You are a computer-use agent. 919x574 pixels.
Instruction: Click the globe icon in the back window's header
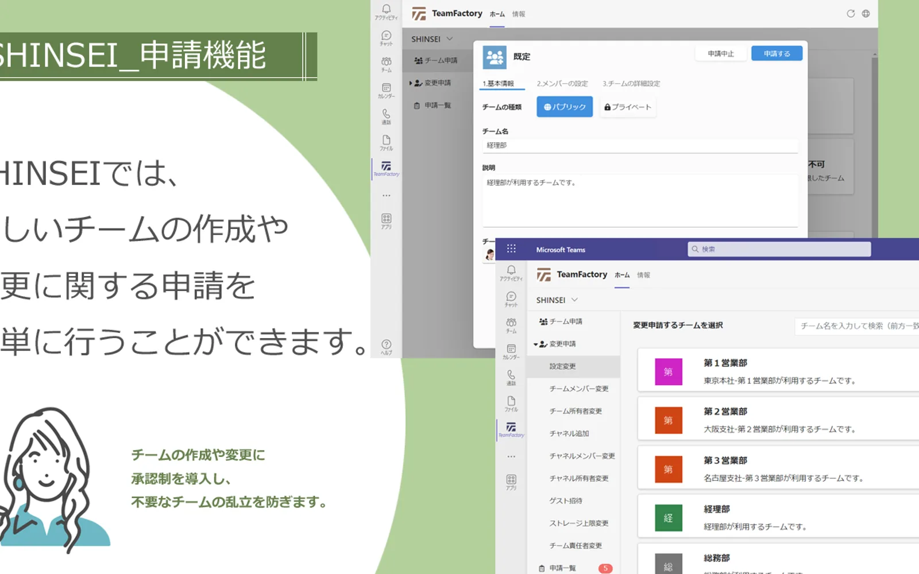point(866,13)
